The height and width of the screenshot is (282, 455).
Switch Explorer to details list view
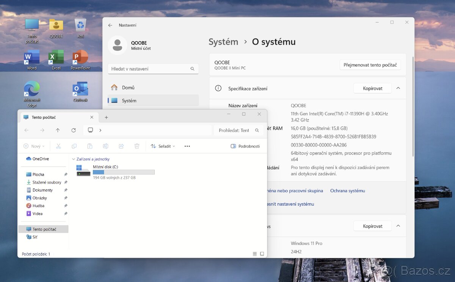click(254, 254)
